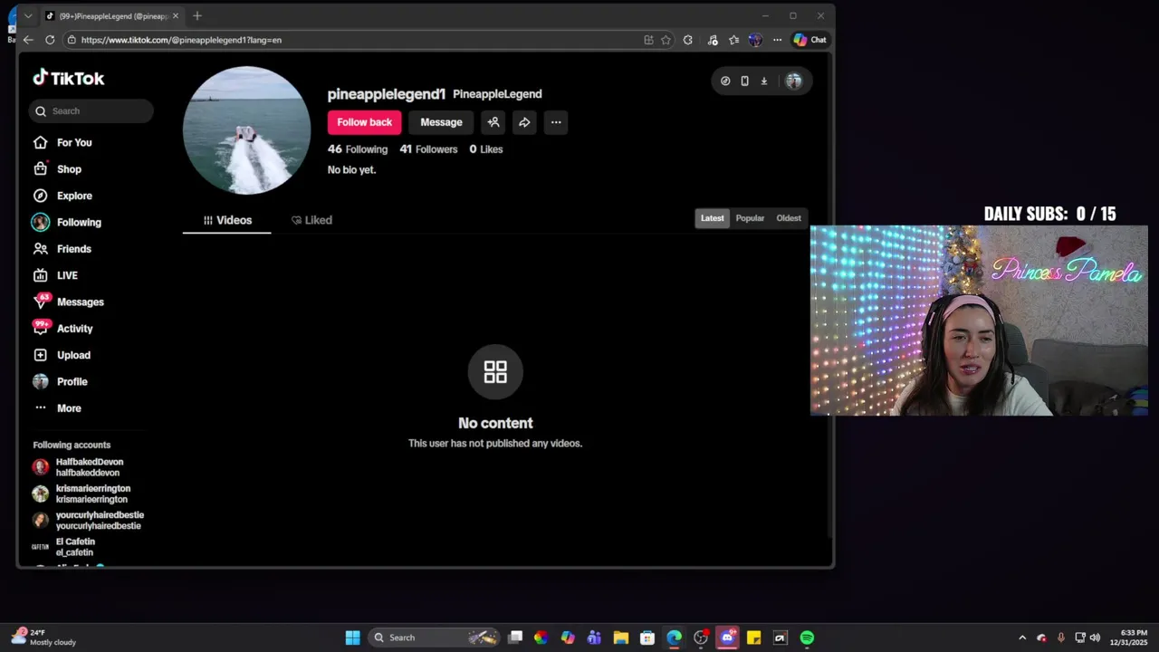1159x652 pixels.
Task: Open Spotify from the taskbar
Action: (x=807, y=638)
